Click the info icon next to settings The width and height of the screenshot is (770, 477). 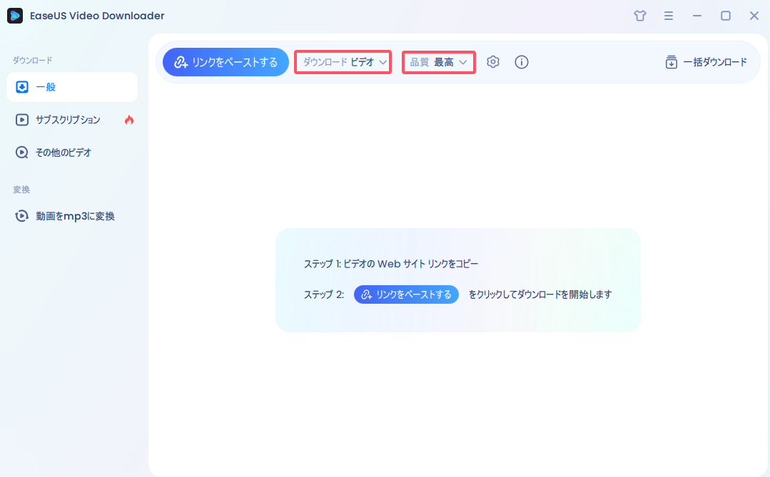click(x=522, y=62)
